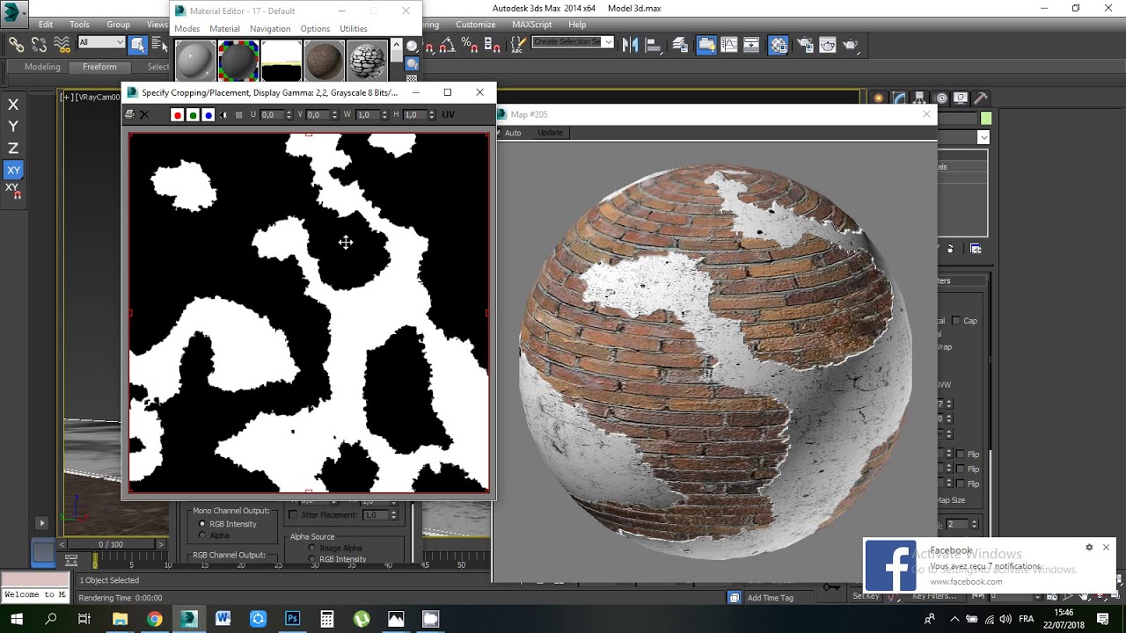This screenshot has width=1126, height=633.
Task: Open Material Editor Navigation menu
Action: 270,29
